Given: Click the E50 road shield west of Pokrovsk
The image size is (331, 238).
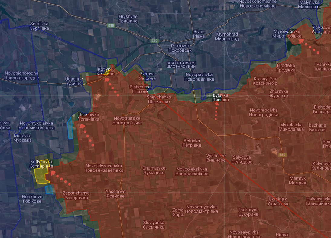Looking at the screenshot, I should point(154,41).
